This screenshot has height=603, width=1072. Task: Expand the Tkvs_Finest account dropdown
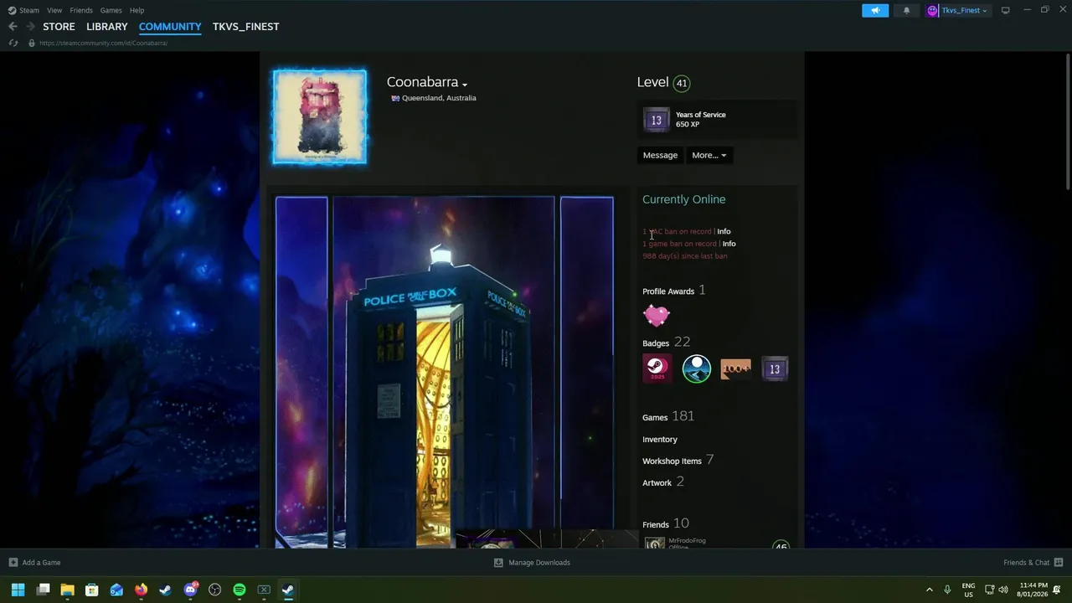click(984, 11)
